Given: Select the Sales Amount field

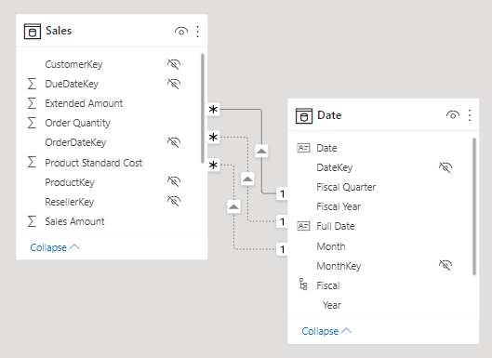Looking at the screenshot, I should [x=74, y=221].
